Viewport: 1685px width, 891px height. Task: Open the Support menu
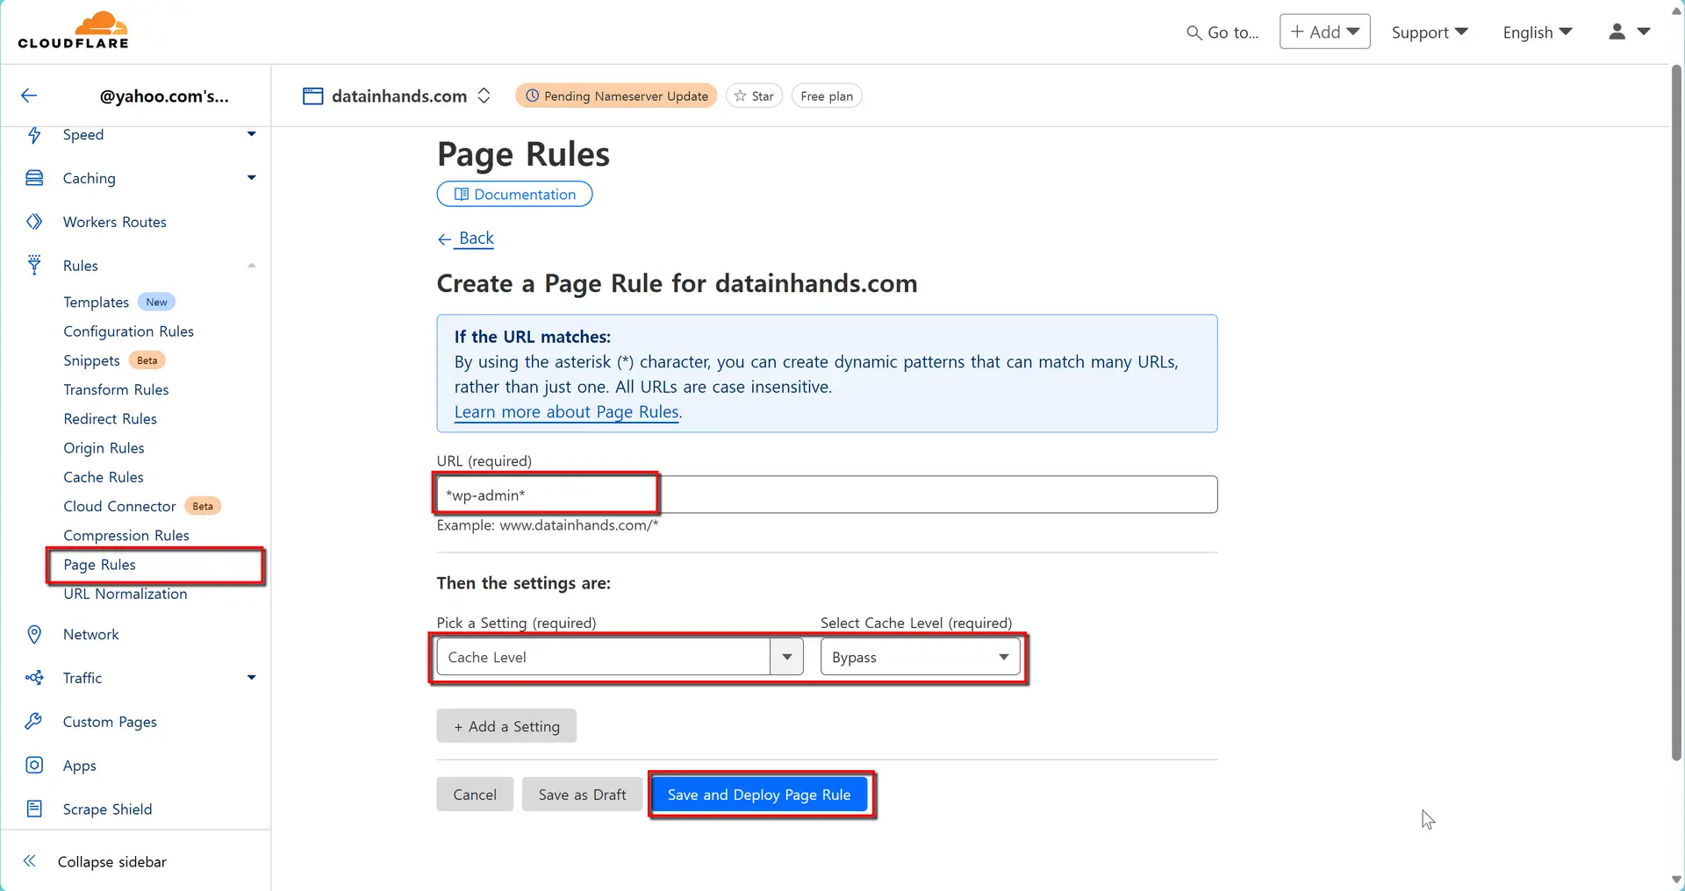pyautogui.click(x=1429, y=32)
